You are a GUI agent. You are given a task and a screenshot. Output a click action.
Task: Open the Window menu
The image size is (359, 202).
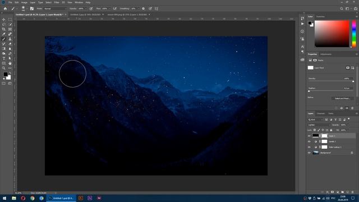point(79,2)
